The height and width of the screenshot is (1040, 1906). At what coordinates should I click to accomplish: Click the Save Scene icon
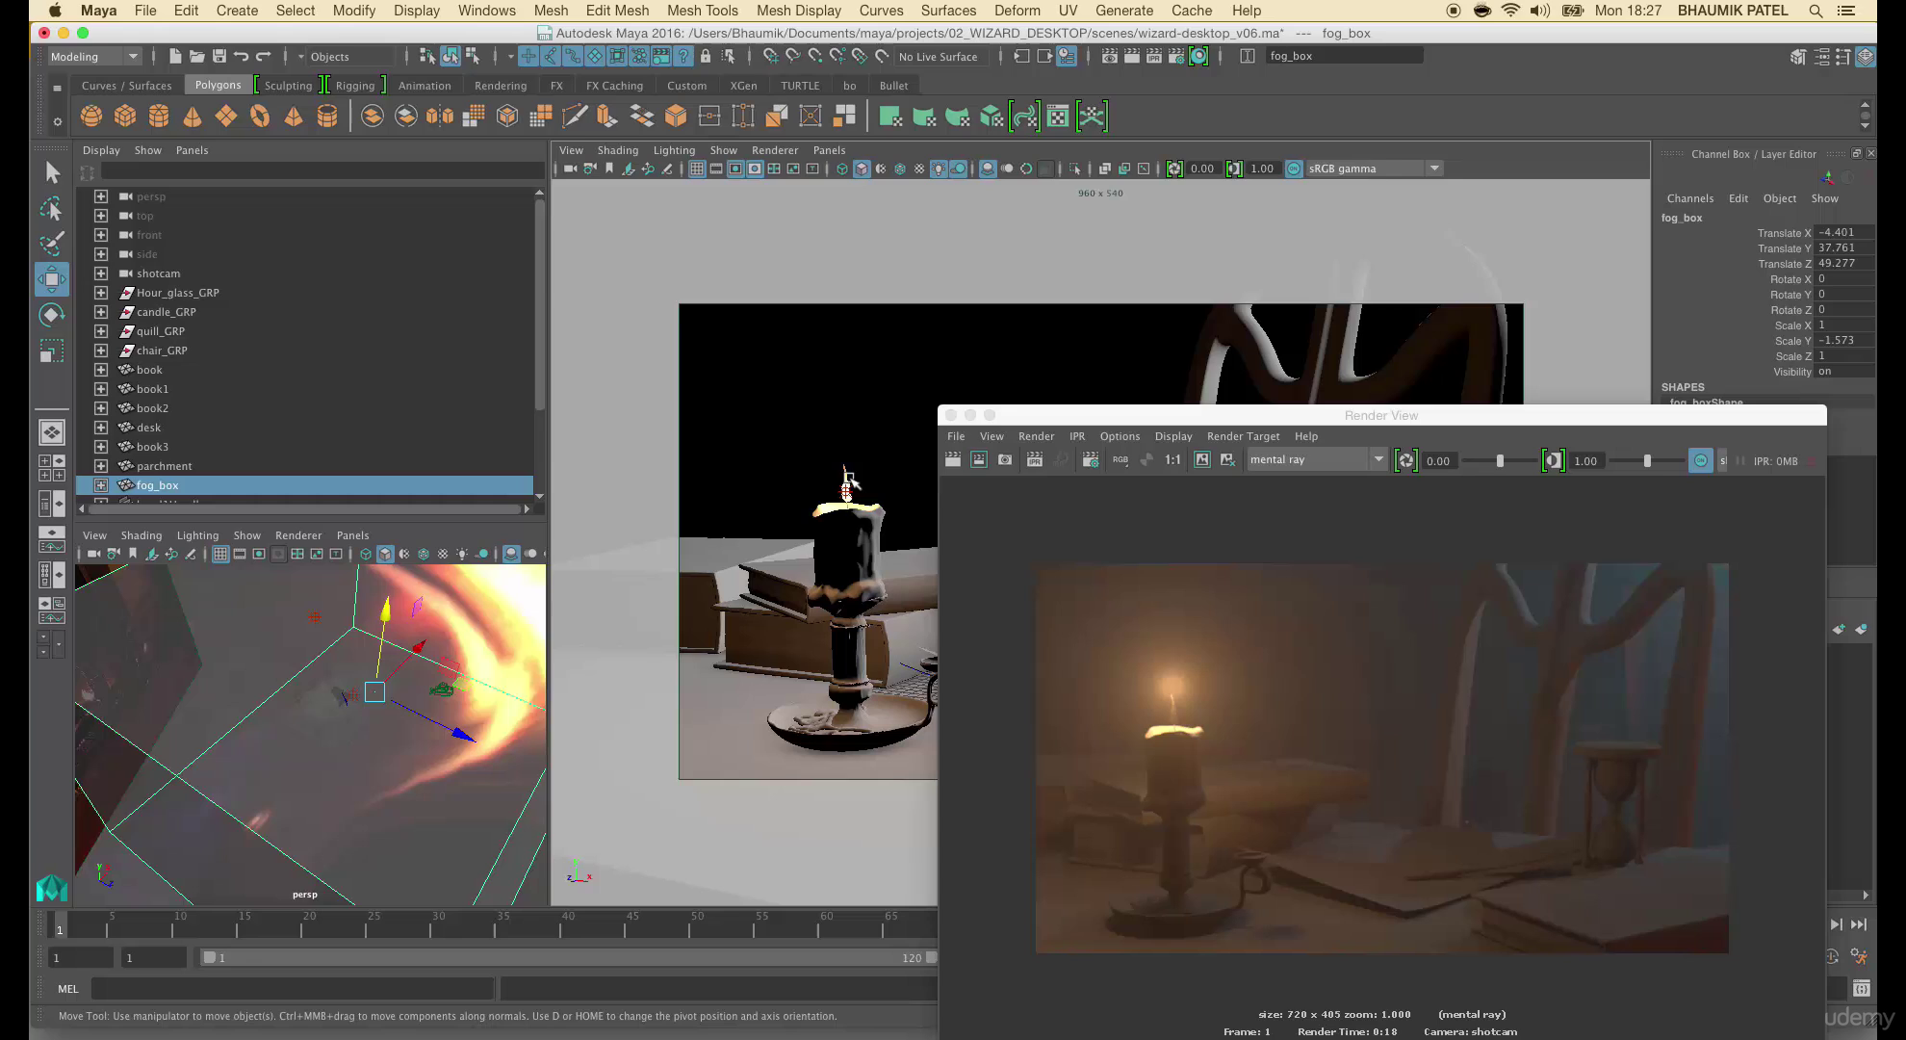[219, 56]
